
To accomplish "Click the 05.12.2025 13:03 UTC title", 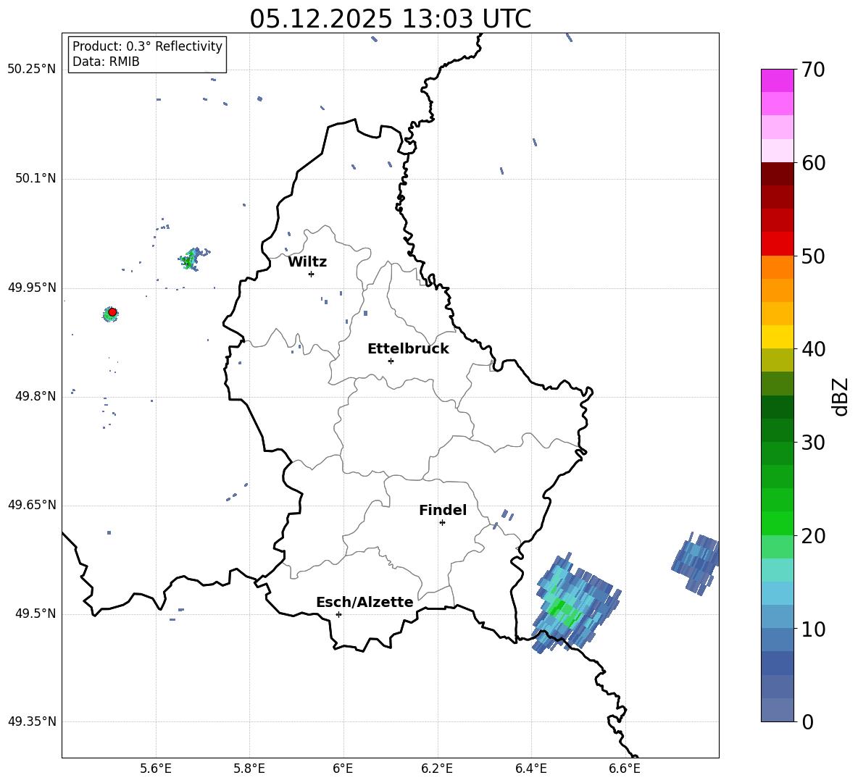I will 390,19.
